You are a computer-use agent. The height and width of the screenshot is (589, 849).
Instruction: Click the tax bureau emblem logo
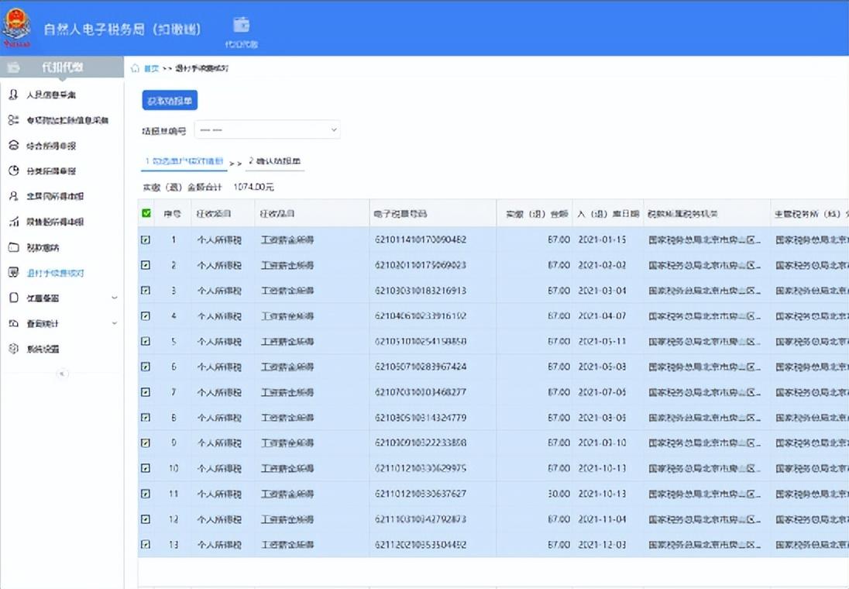[x=17, y=27]
